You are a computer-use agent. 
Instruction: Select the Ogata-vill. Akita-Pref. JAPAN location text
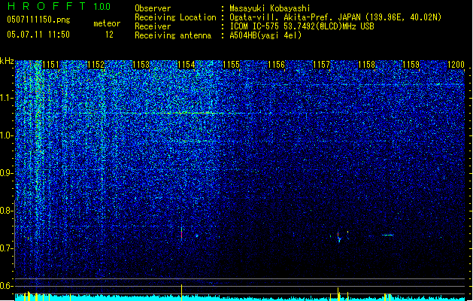(335, 17)
